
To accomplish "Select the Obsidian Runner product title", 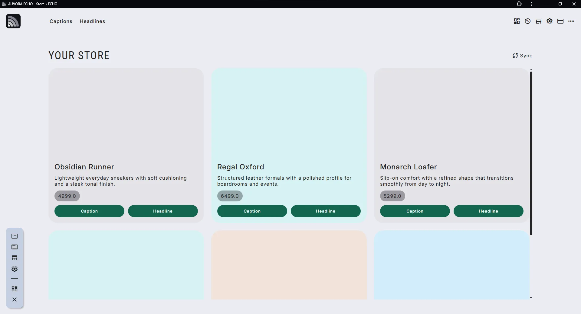I will click(x=84, y=167).
